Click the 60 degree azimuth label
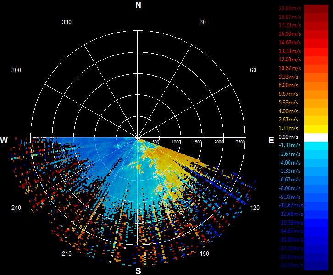 click(253, 70)
